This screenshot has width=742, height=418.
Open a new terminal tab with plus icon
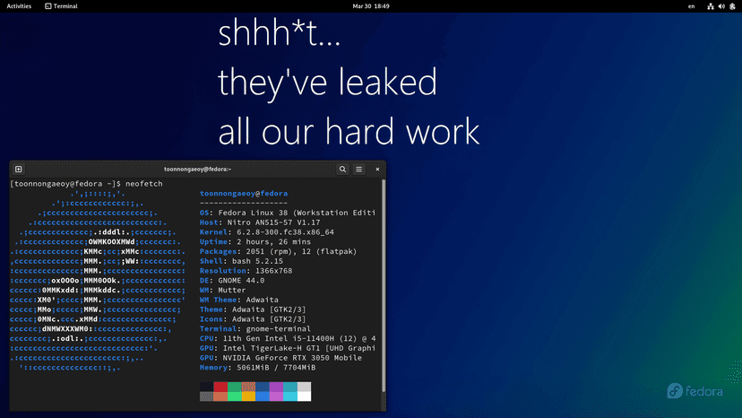[x=19, y=169]
